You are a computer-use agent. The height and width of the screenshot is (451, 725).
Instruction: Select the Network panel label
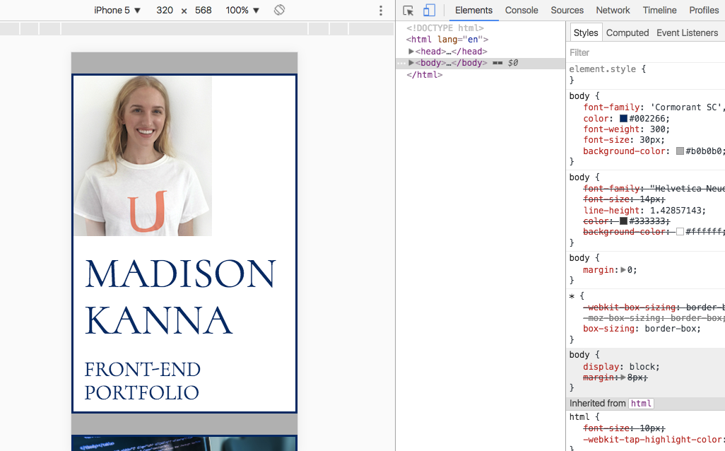click(x=613, y=10)
